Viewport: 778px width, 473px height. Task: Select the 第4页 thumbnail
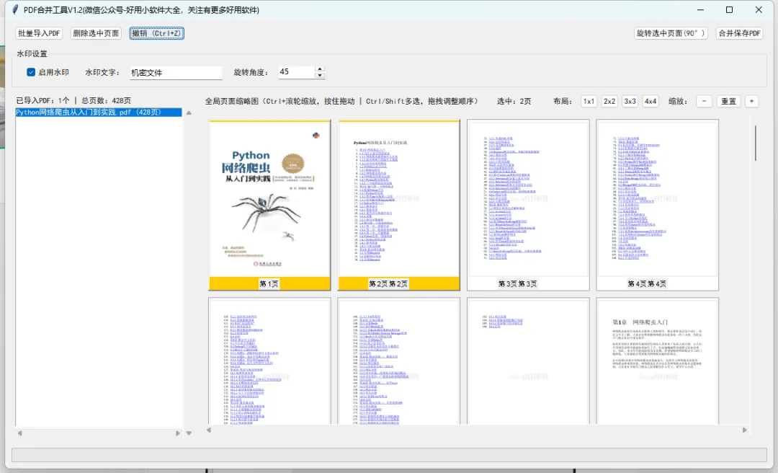point(658,205)
